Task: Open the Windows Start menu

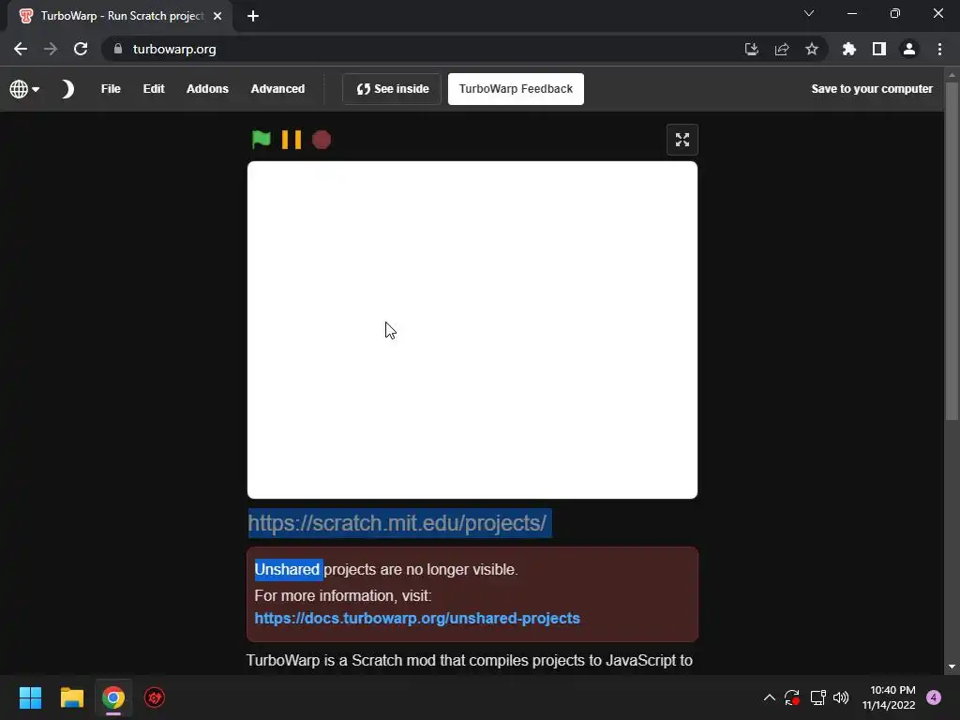Action: [30, 697]
